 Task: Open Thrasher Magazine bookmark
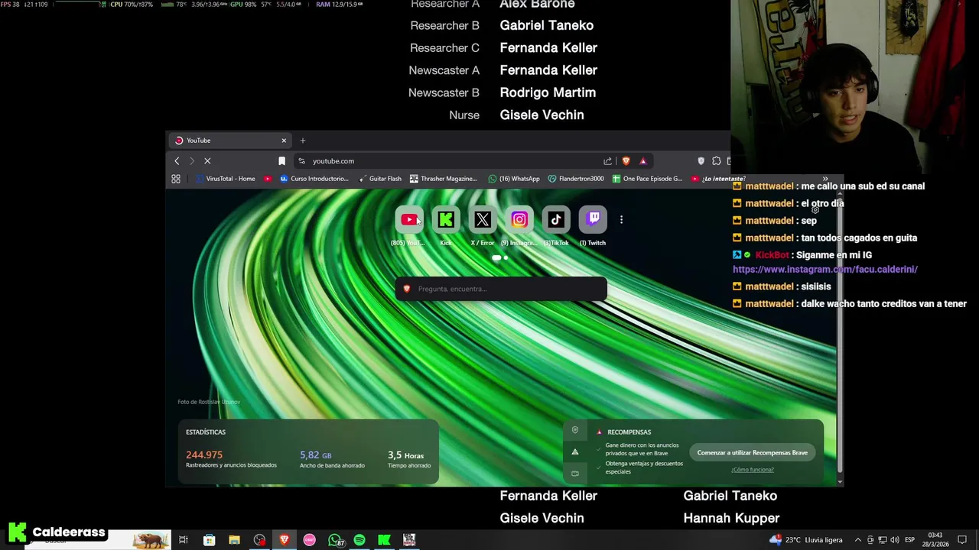443,179
